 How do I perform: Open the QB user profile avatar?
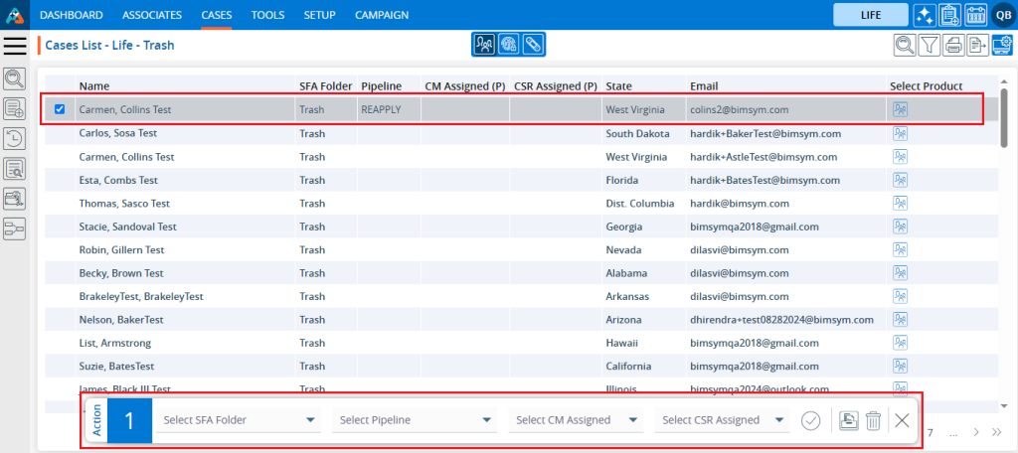click(1001, 15)
